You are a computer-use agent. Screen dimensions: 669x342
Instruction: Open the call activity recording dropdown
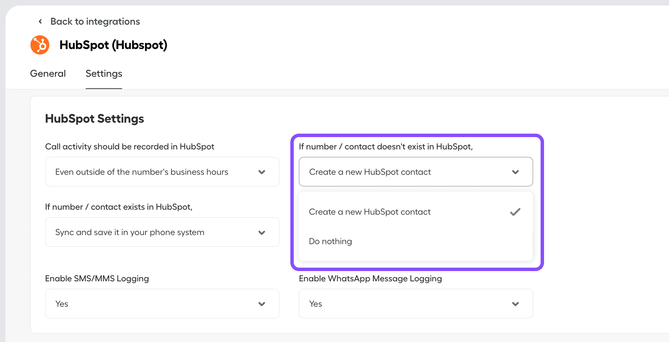pos(162,172)
